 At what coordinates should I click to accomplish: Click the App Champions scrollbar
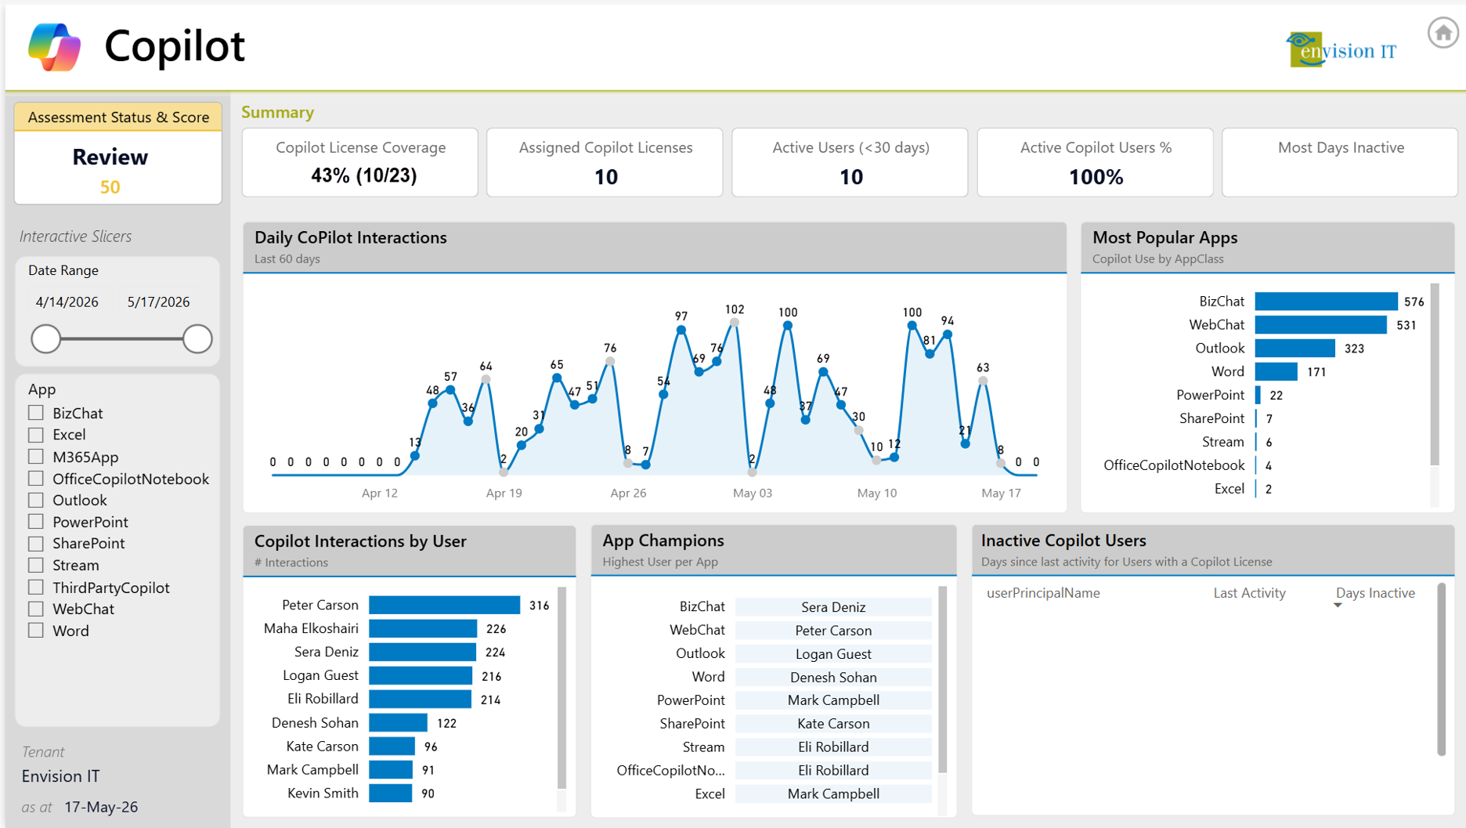(942, 680)
